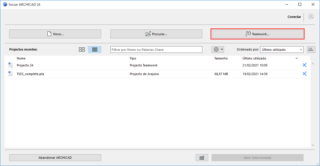This screenshot has height=166, width=320.
Task: Sort by the Tamanho column header
Action: [227, 58]
